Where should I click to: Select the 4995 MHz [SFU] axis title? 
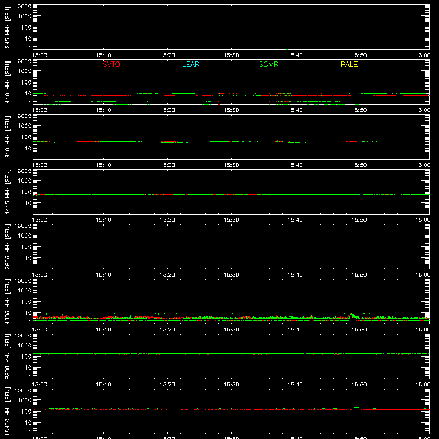click(x=7, y=302)
